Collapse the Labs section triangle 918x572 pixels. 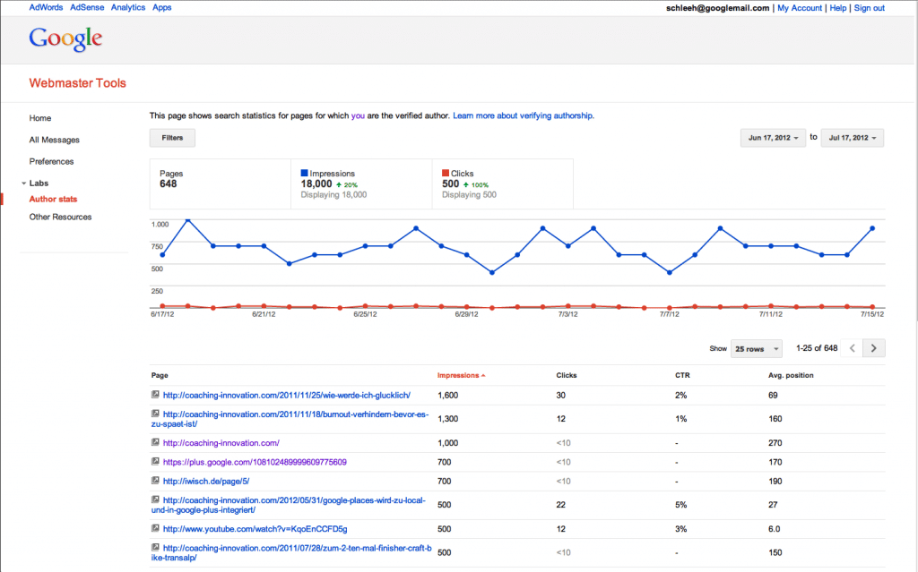[x=24, y=184]
